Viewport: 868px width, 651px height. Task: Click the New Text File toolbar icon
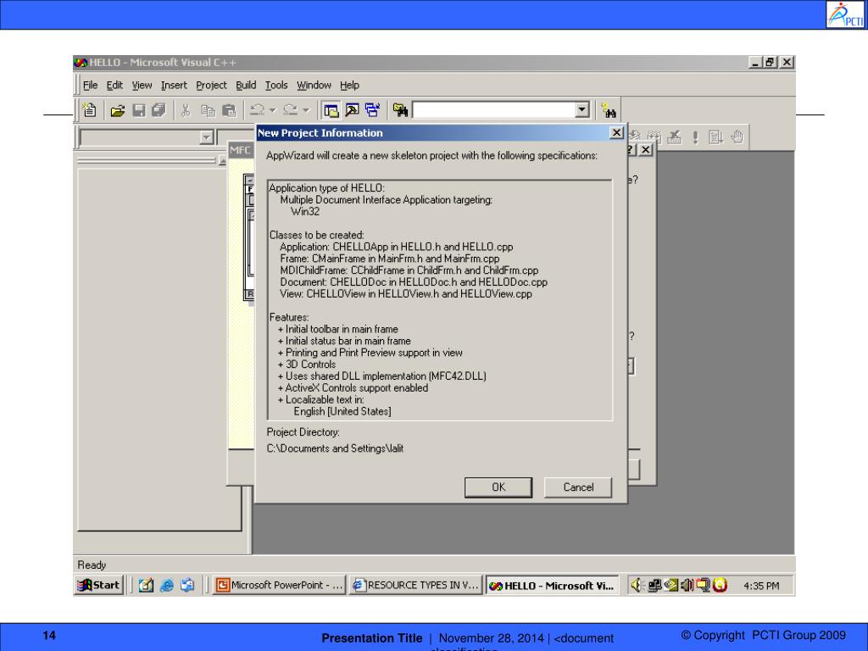coord(90,110)
